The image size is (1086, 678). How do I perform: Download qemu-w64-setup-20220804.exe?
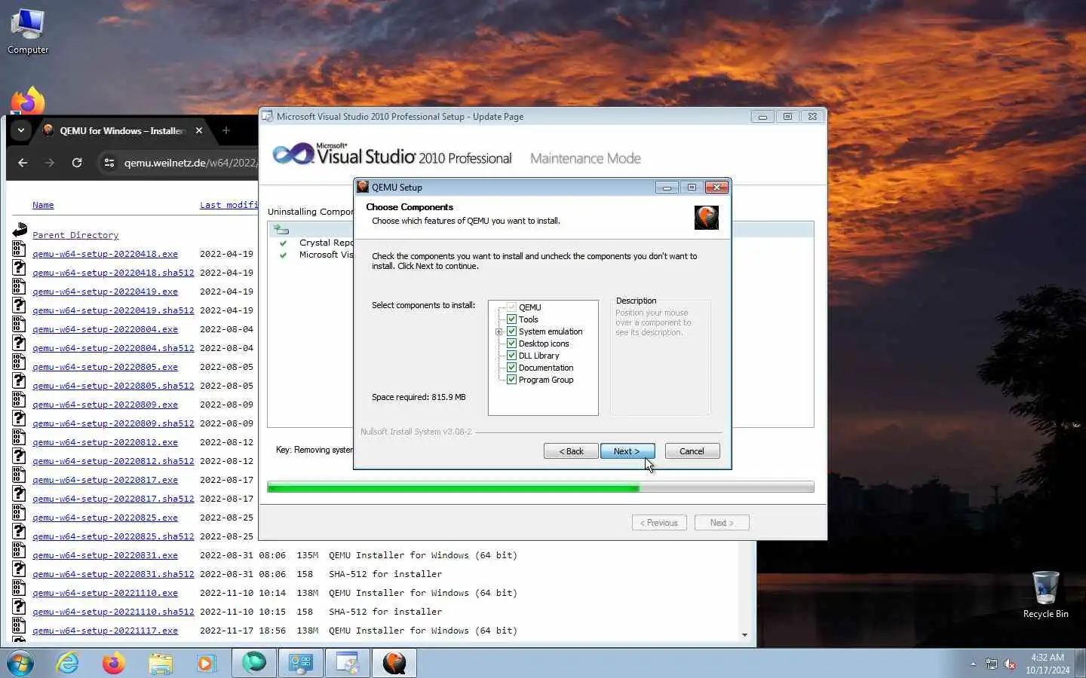(105, 329)
